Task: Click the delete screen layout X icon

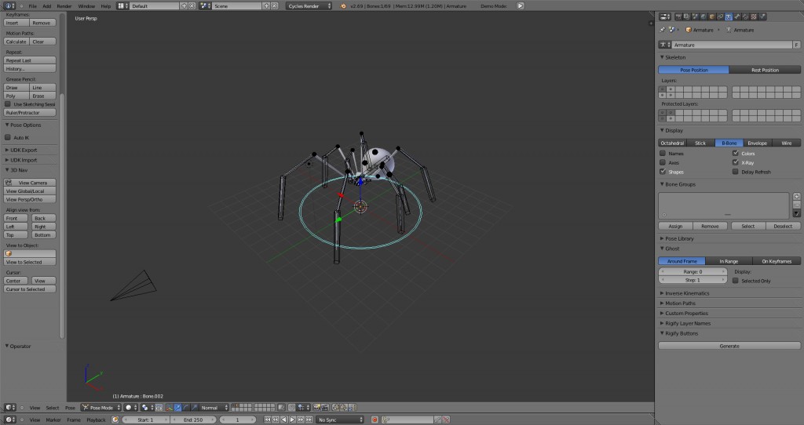Action: click(x=192, y=5)
